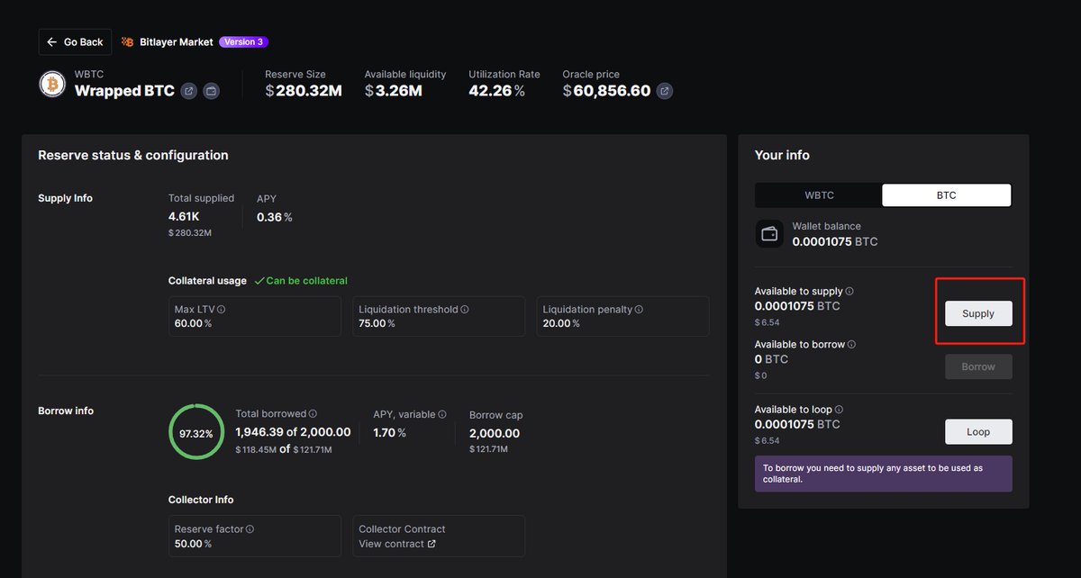Open Wrapped BTC in block explorer icon
Viewport: 1081px width, 578px height.
[x=188, y=91]
